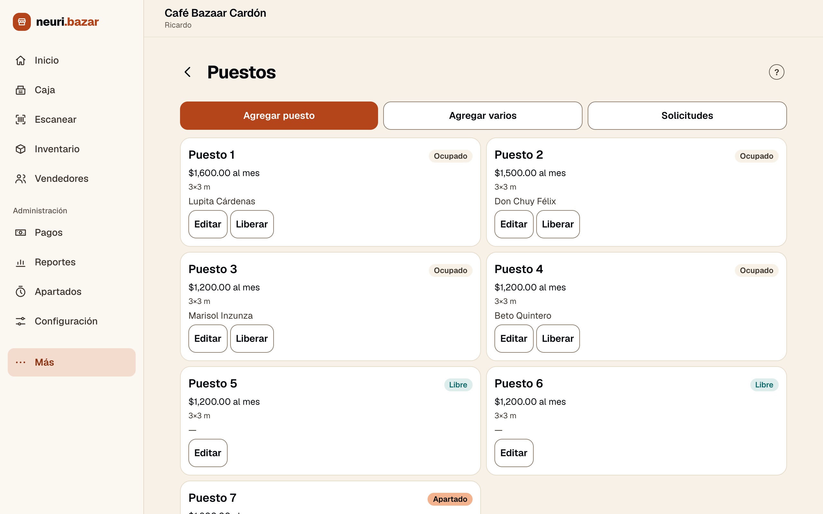Click the Configuración sliders icon
This screenshot has height=514, width=823.
(20, 321)
